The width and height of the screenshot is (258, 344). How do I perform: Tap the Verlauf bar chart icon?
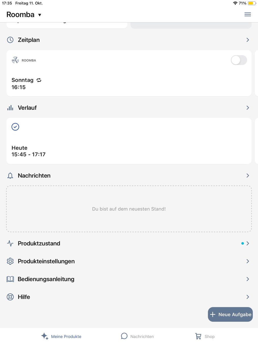point(10,108)
